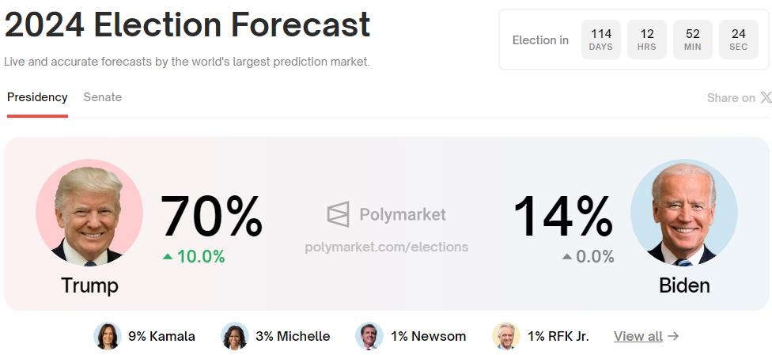Click the X logo beside Share on
Viewport: 772px width, 355px height.
(766, 98)
